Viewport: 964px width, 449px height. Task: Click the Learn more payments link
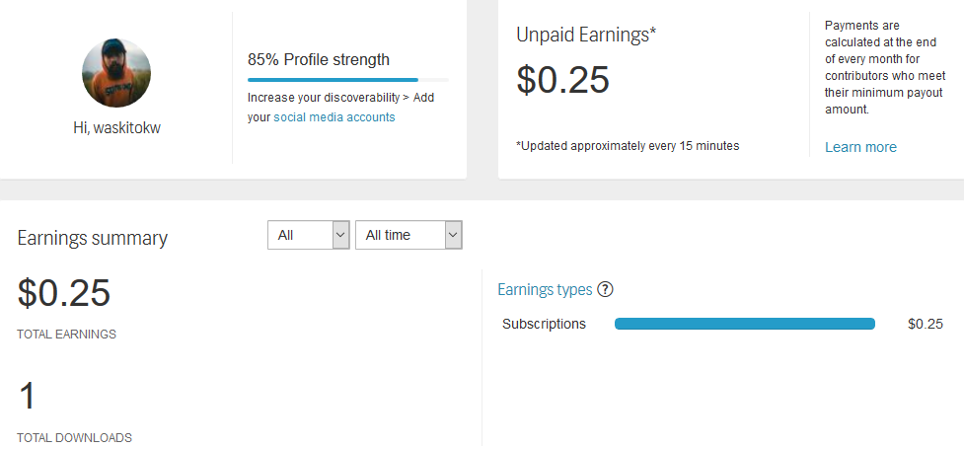click(860, 147)
